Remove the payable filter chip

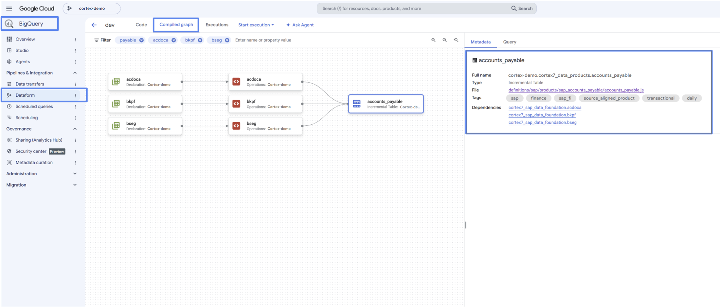[141, 40]
